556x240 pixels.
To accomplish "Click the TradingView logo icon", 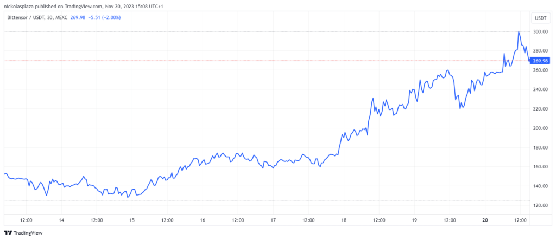I will tap(8, 233).
